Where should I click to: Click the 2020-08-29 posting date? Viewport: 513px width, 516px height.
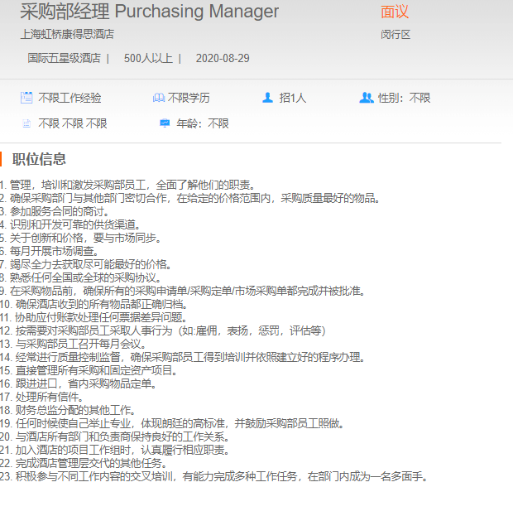click(x=223, y=58)
